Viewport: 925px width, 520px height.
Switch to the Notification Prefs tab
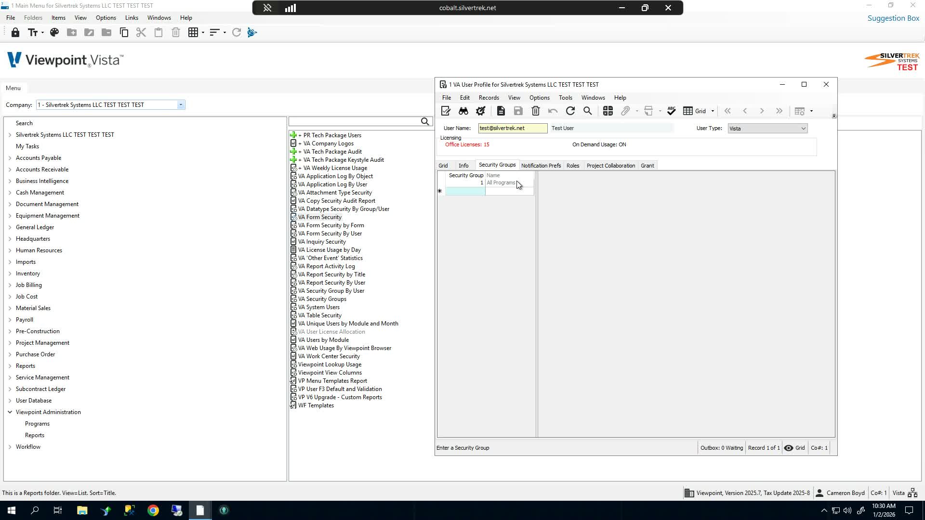(541, 166)
